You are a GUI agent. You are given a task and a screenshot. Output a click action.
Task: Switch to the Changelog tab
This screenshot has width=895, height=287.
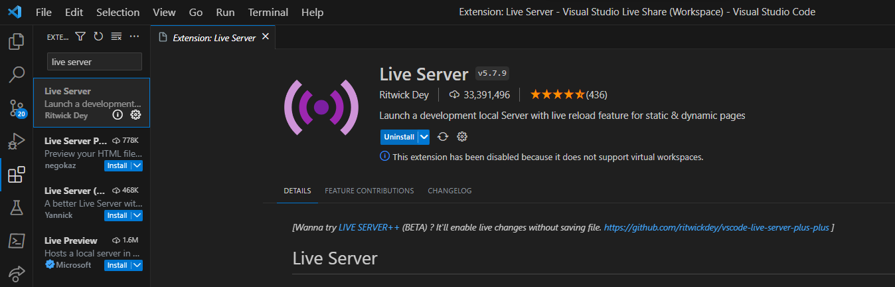[x=449, y=191]
